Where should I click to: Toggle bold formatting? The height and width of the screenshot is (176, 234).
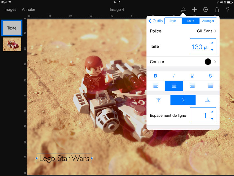[156, 76]
